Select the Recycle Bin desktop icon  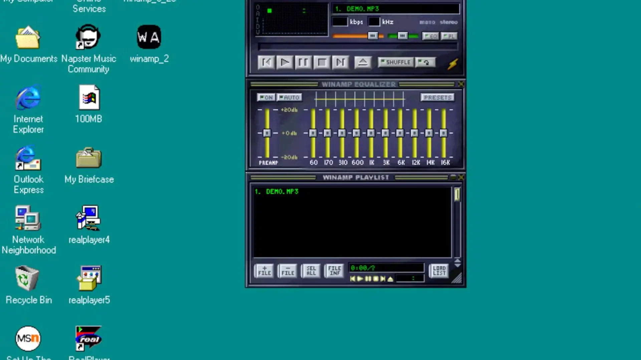tap(28, 285)
